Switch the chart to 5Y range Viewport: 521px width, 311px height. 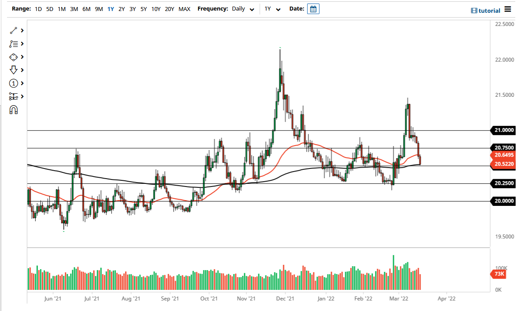coord(143,8)
